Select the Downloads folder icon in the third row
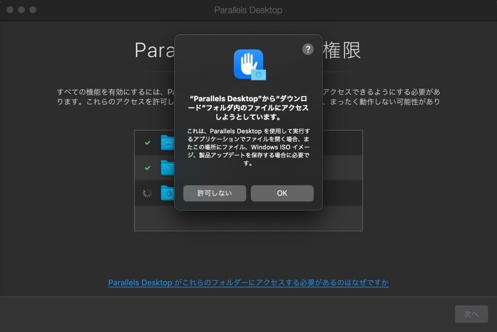The height and width of the screenshot is (332, 497). (167, 193)
